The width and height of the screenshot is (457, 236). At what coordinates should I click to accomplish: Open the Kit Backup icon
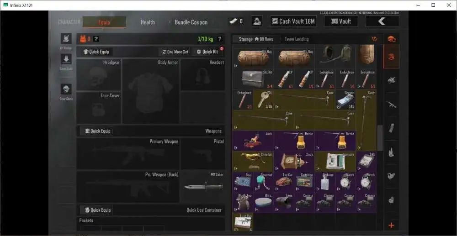tap(66, 39)
